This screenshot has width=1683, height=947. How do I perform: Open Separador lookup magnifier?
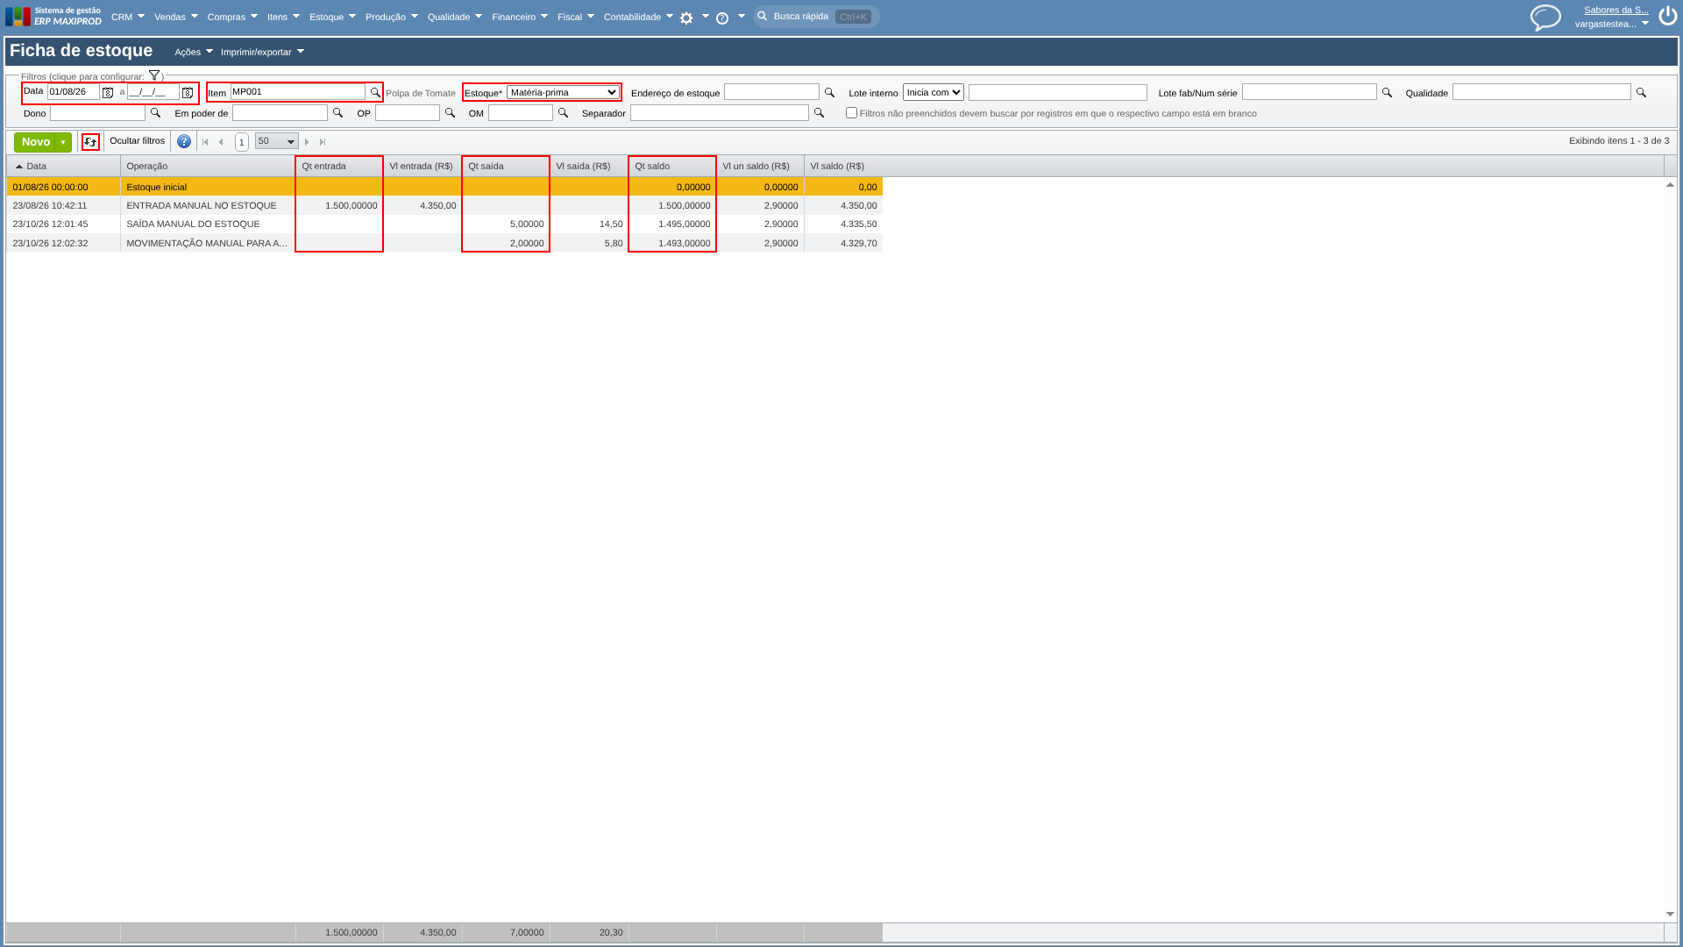(x=819, y=113)
